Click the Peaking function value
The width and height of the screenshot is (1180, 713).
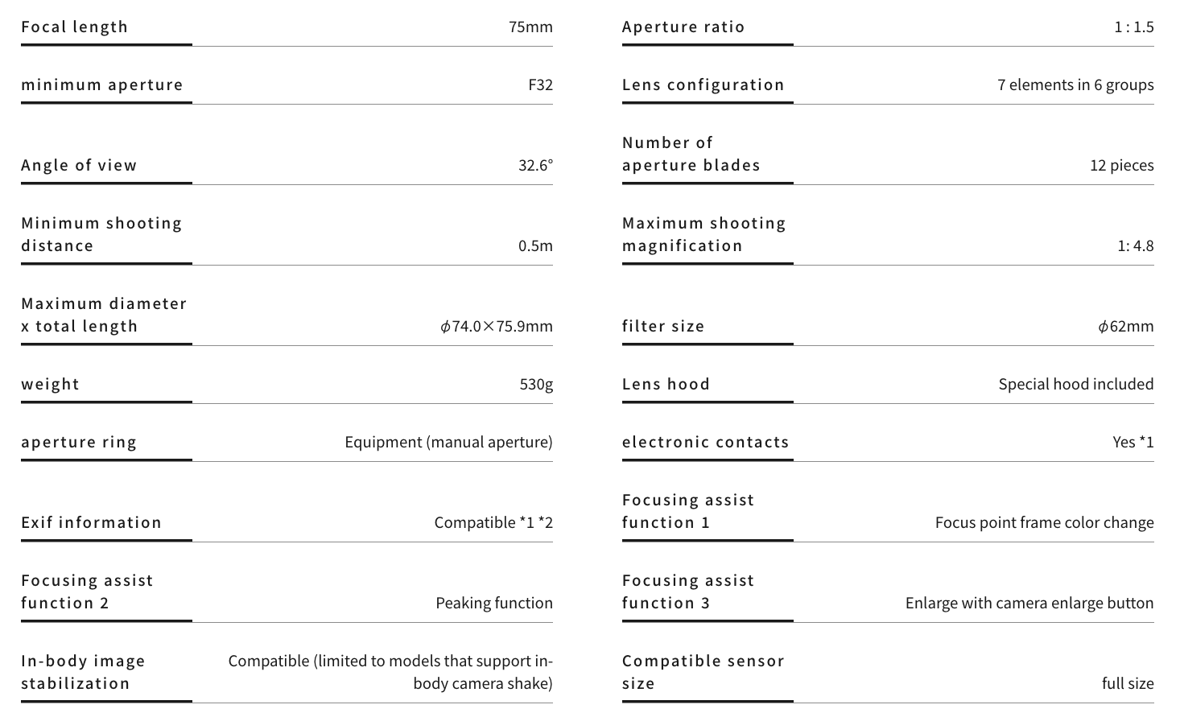(x=494, y=603)
